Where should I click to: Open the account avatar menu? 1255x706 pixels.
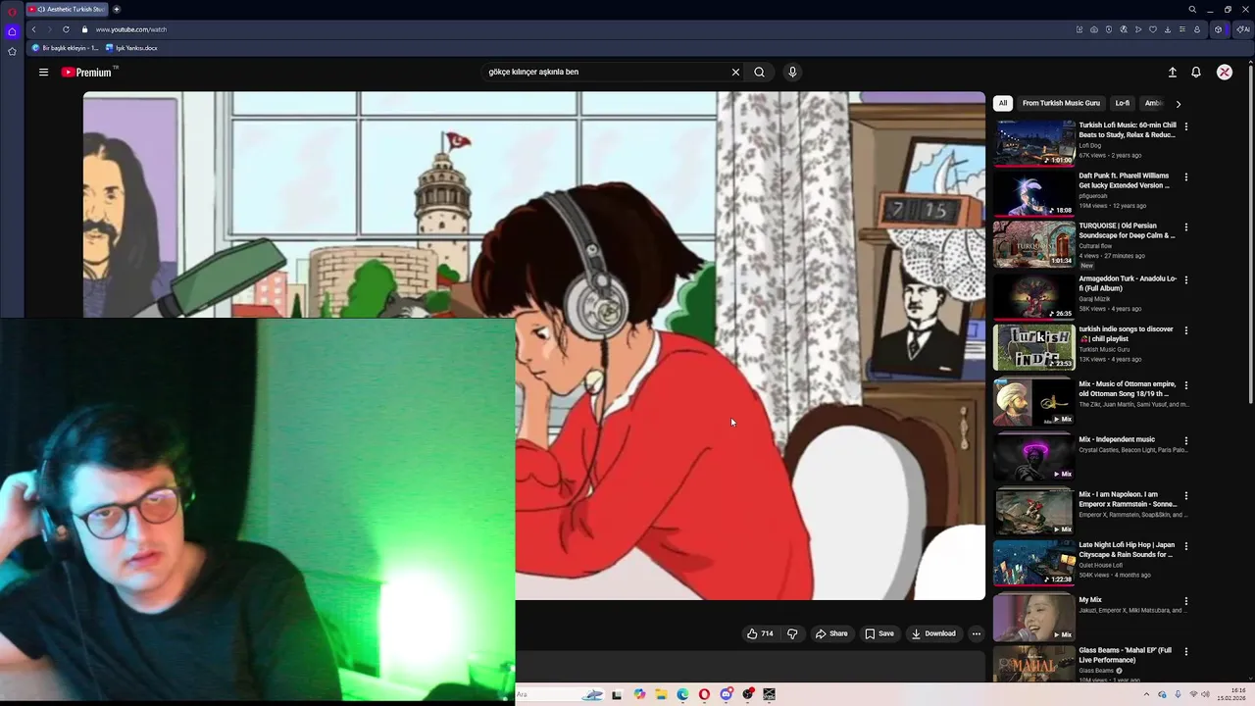[x=1225, y=72]
